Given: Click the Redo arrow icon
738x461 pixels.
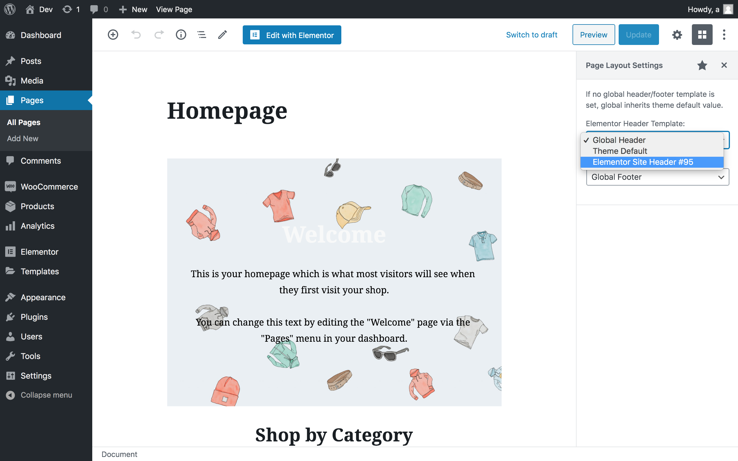Looking at the screenshot, I should pyautogui.click(x=159, y=35).
